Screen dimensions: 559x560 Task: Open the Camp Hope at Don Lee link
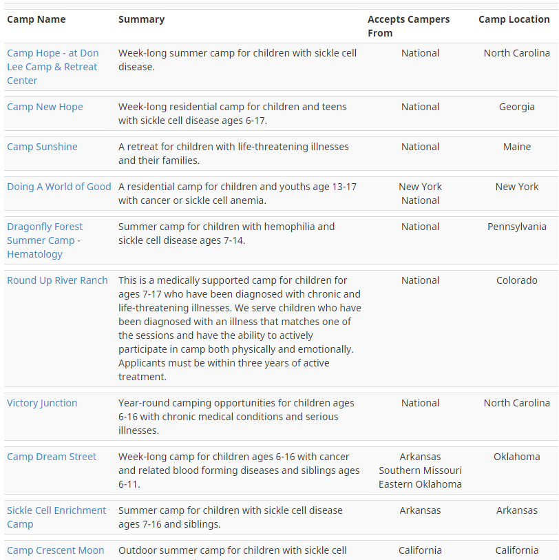point(52,67)
